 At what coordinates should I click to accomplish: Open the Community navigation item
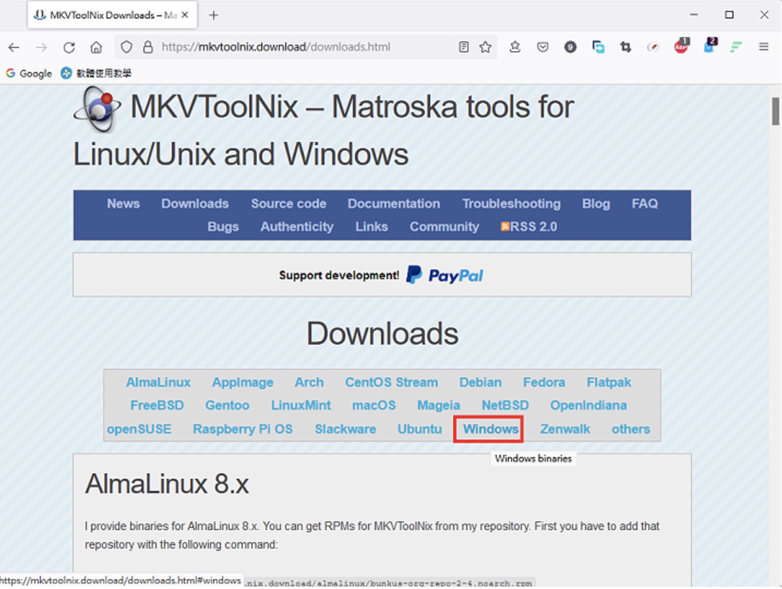tap(444, 227)
